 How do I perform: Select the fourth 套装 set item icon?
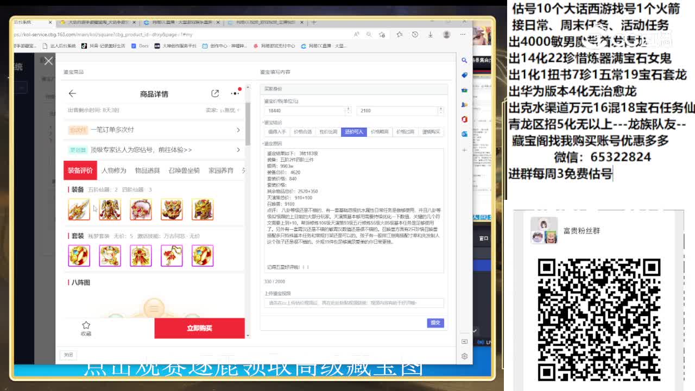172,255
